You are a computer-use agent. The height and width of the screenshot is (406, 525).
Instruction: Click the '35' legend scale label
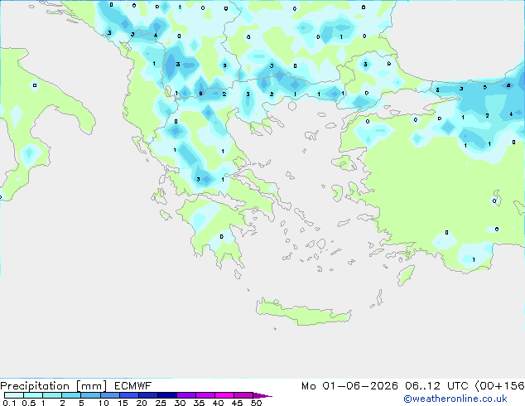[x=199, y=403]
